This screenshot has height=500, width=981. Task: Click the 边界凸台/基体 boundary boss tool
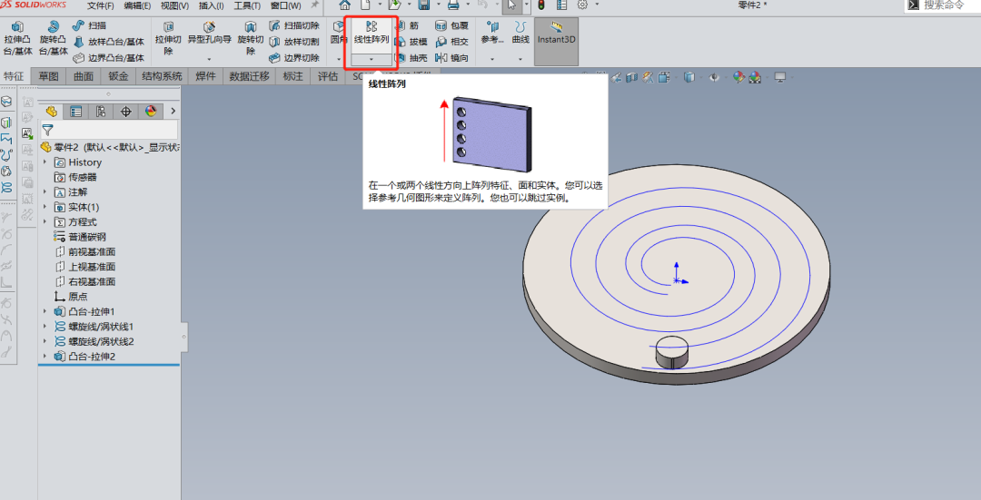click(108, 58)
